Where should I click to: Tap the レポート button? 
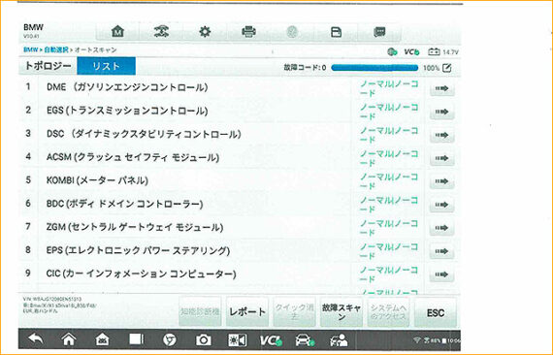coord(247,312)
